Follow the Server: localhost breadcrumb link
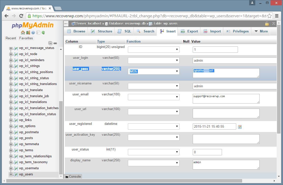This screenshot has height=185, width=283. (x=89, y=24)
